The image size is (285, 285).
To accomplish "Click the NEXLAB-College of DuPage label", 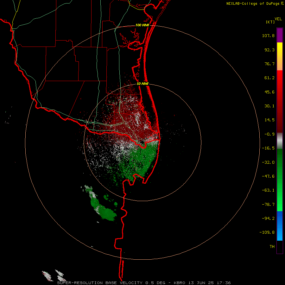I will [x=253, y=3].
